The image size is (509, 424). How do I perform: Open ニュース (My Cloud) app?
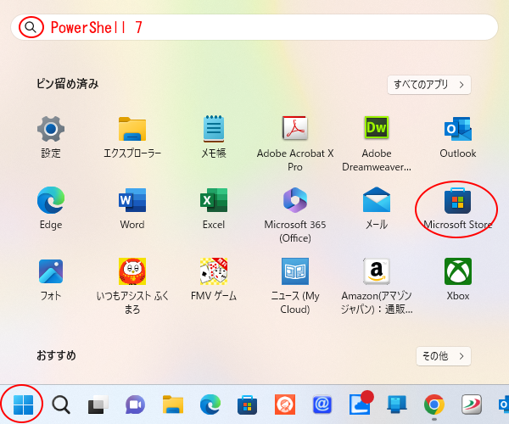click(295, 286)
